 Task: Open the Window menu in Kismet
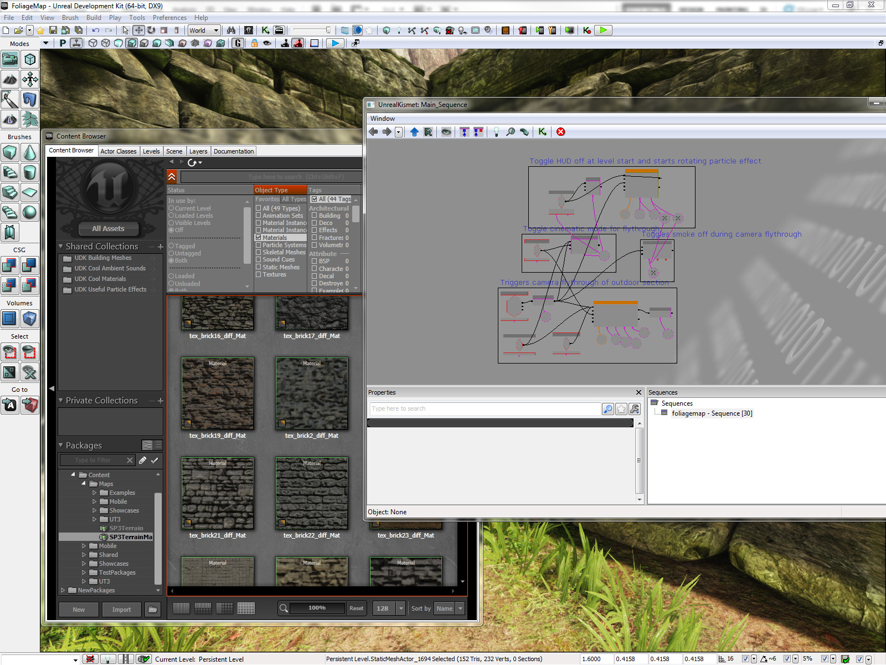[383, 119]
